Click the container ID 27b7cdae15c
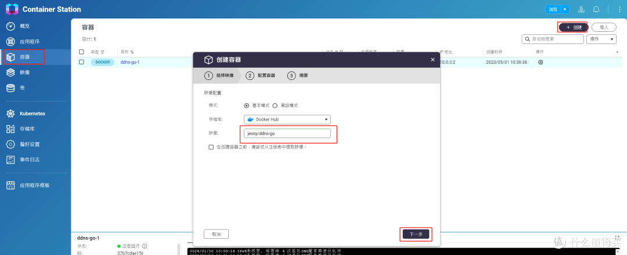 coord(131,253)
